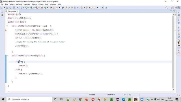The image size is (181, 102).
Task: Click the Previous Annotation icon
Action: [87, 8]
